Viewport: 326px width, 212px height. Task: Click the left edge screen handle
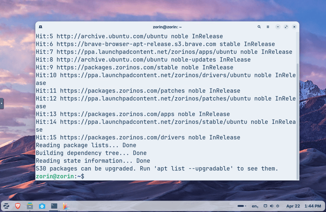pyautogui.click(x=2, y=103)
